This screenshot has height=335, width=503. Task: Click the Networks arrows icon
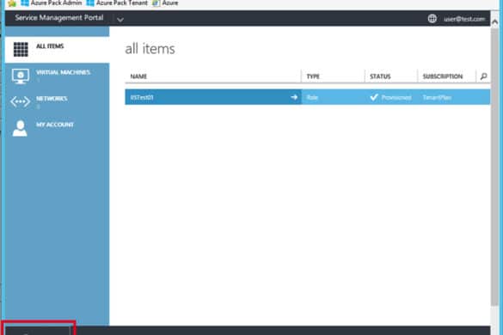(20, 101)
